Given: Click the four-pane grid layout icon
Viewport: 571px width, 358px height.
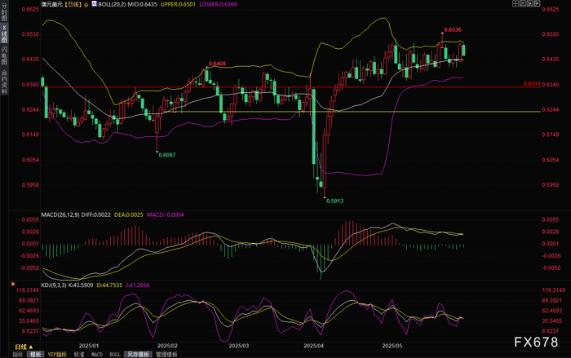Looking at the screenshot, I should coord(516,3).
